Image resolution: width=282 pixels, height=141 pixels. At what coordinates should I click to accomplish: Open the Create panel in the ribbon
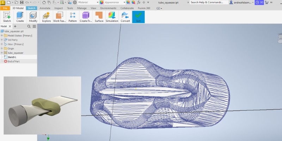click(x=20, y=15)
